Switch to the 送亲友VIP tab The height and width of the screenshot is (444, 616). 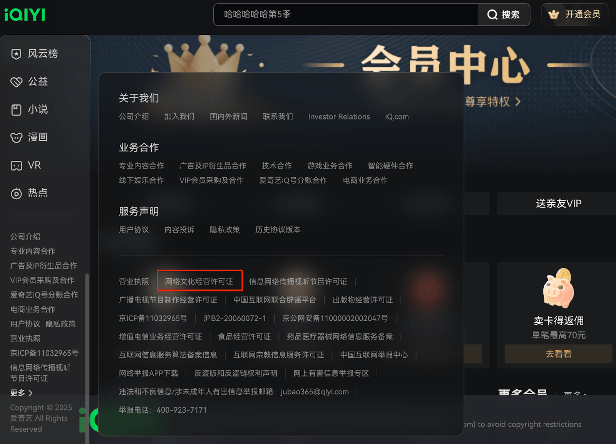click(x=558, y=203)
